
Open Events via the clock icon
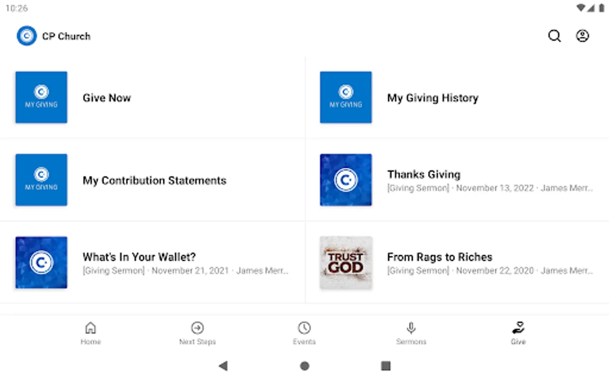click(304, 332)
